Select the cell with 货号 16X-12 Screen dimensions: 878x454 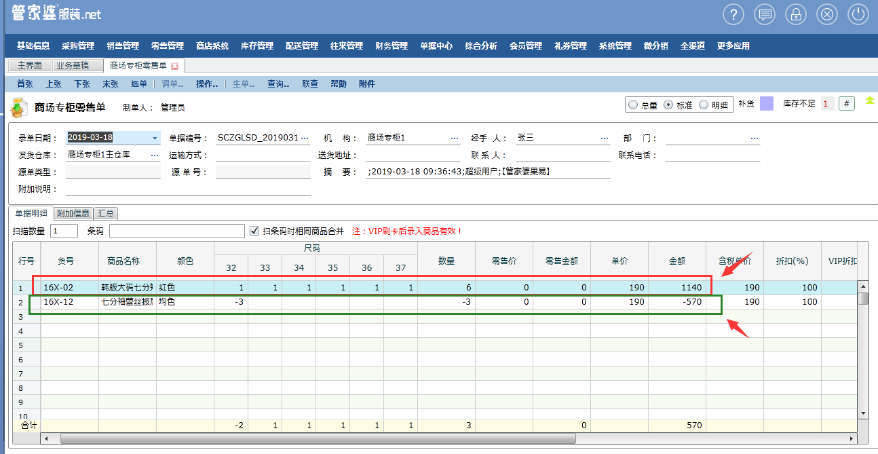[x=70, y=302]
